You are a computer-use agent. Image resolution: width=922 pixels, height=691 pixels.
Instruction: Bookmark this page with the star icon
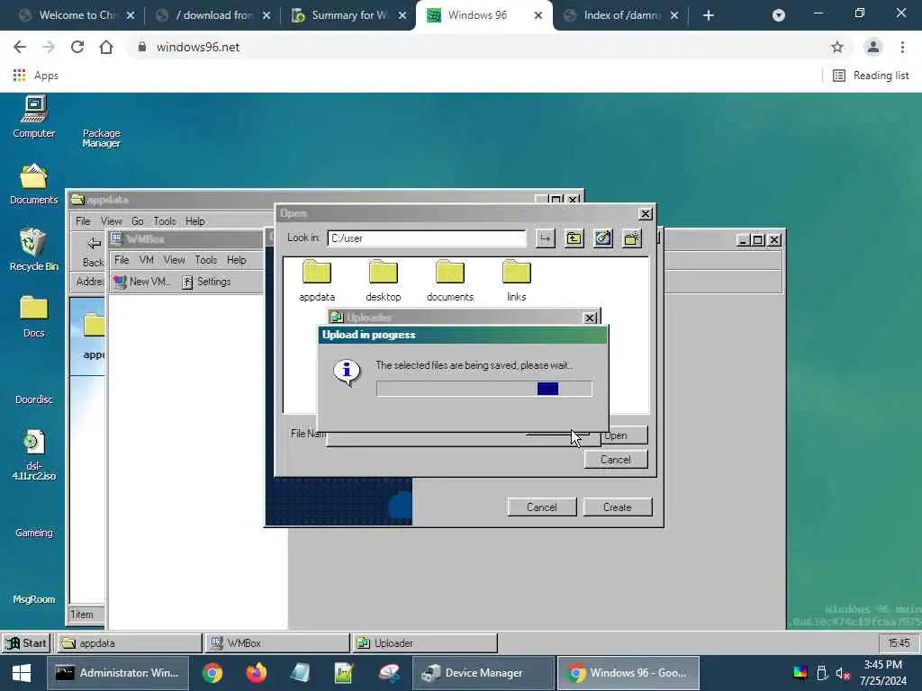pos(837,47)
